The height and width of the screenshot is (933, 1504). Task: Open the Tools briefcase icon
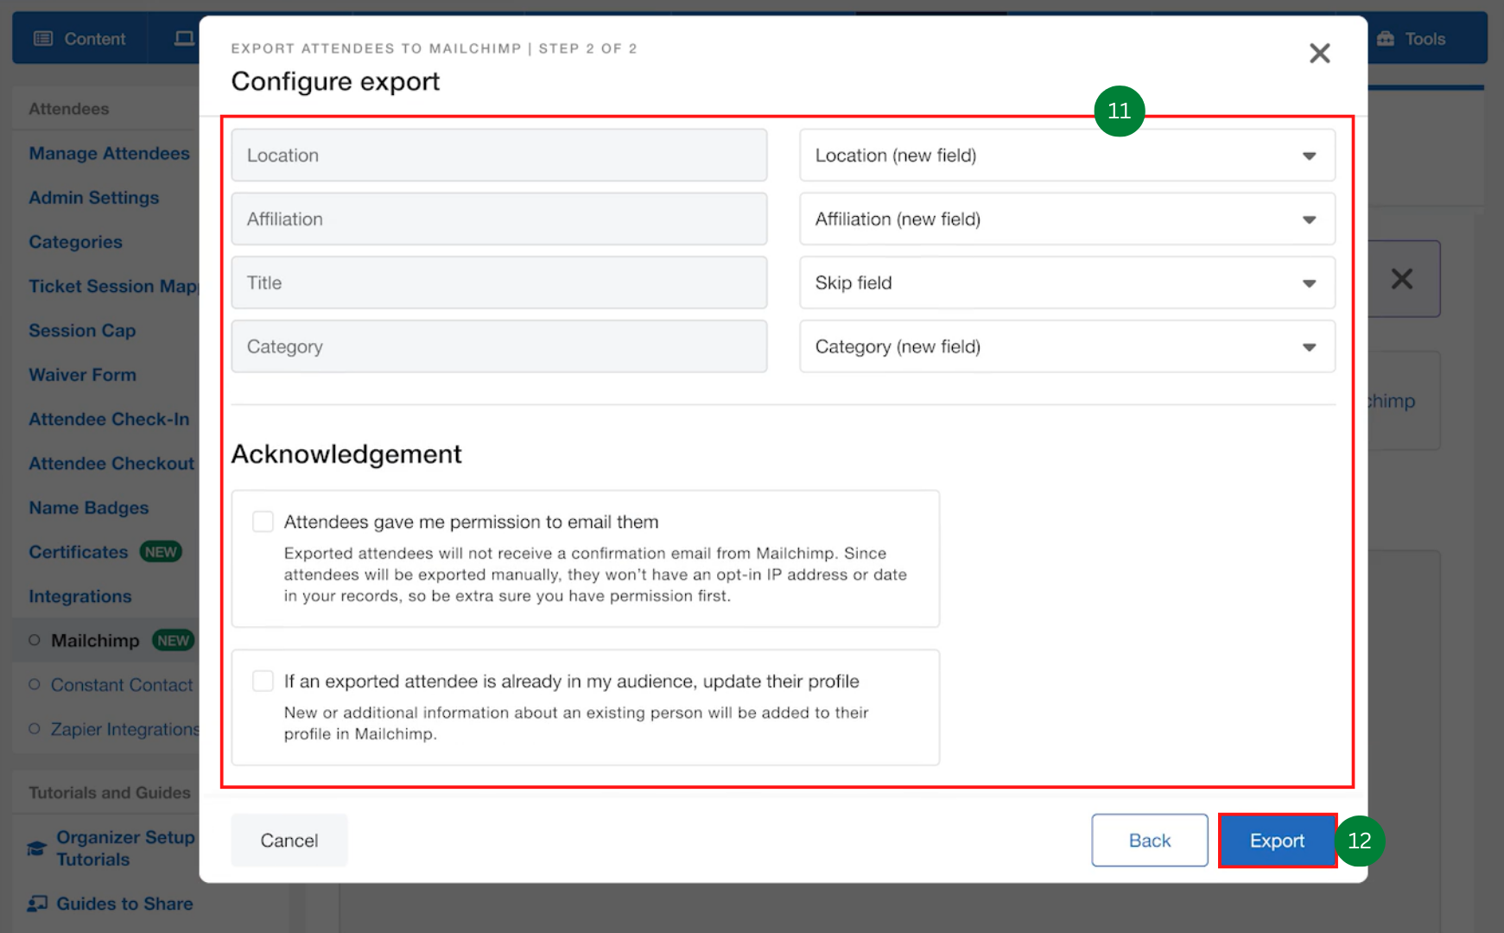[x=1386, y=39]
